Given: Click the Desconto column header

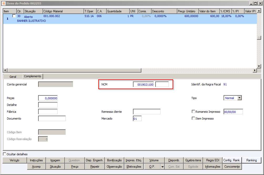Looking at the screenshot, I should tap(164, 11).
